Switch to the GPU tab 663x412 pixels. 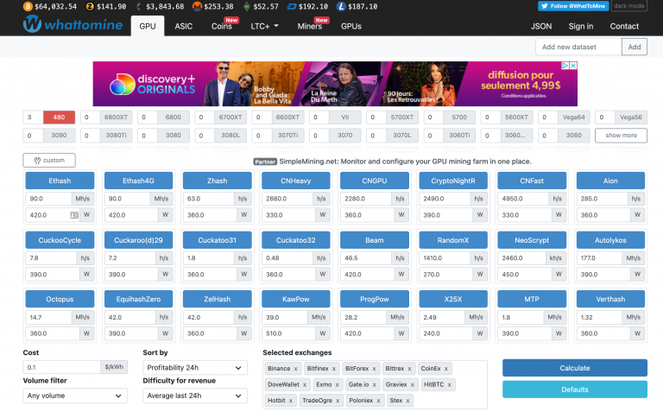[148, 26]
